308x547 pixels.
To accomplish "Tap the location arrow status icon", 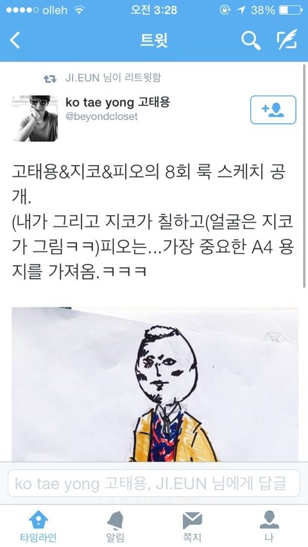I will pyautogui.click(x=241, y=10).
